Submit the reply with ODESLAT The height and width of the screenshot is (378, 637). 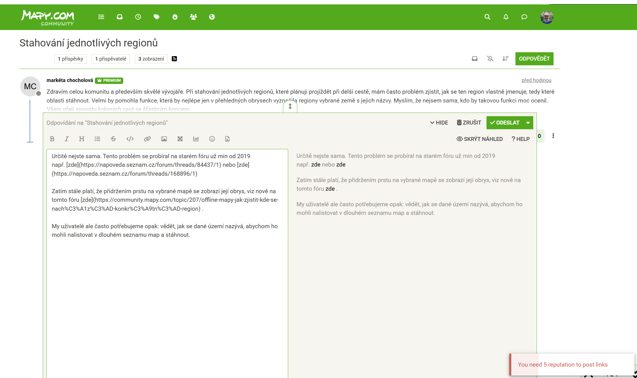pos(505,123)
